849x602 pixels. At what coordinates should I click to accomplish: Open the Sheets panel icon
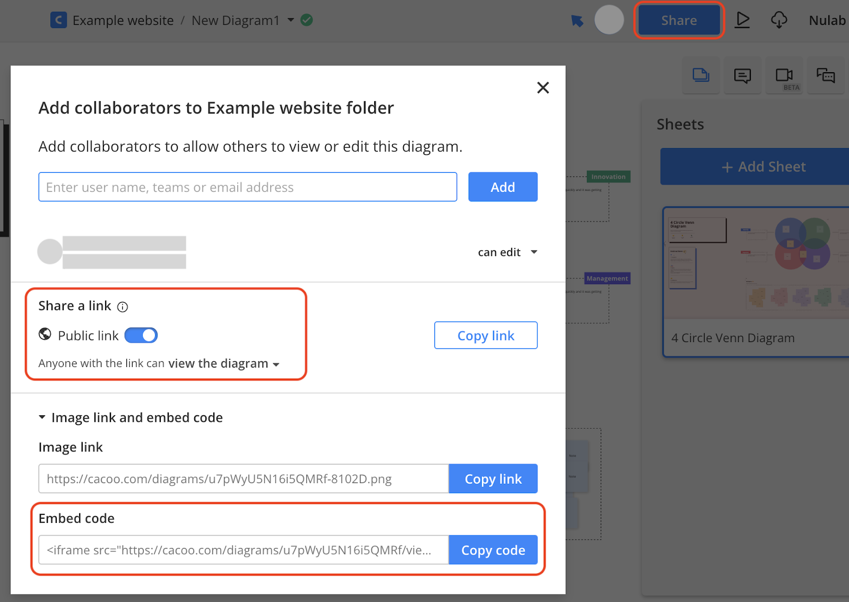click(701, 75)
